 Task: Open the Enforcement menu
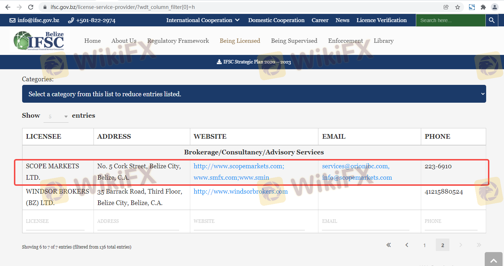tap(346, 41)
